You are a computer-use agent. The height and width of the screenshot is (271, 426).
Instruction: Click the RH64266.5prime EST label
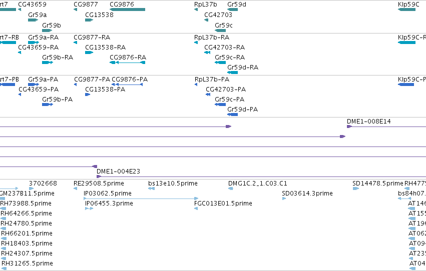point(26,213)
